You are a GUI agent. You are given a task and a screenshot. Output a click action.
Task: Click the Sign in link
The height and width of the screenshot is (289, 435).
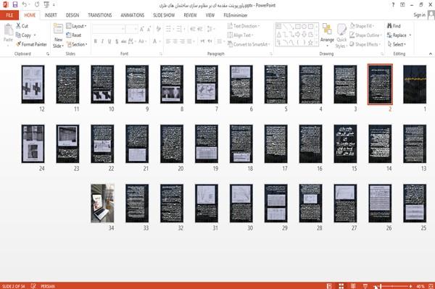tap(419, 15)
